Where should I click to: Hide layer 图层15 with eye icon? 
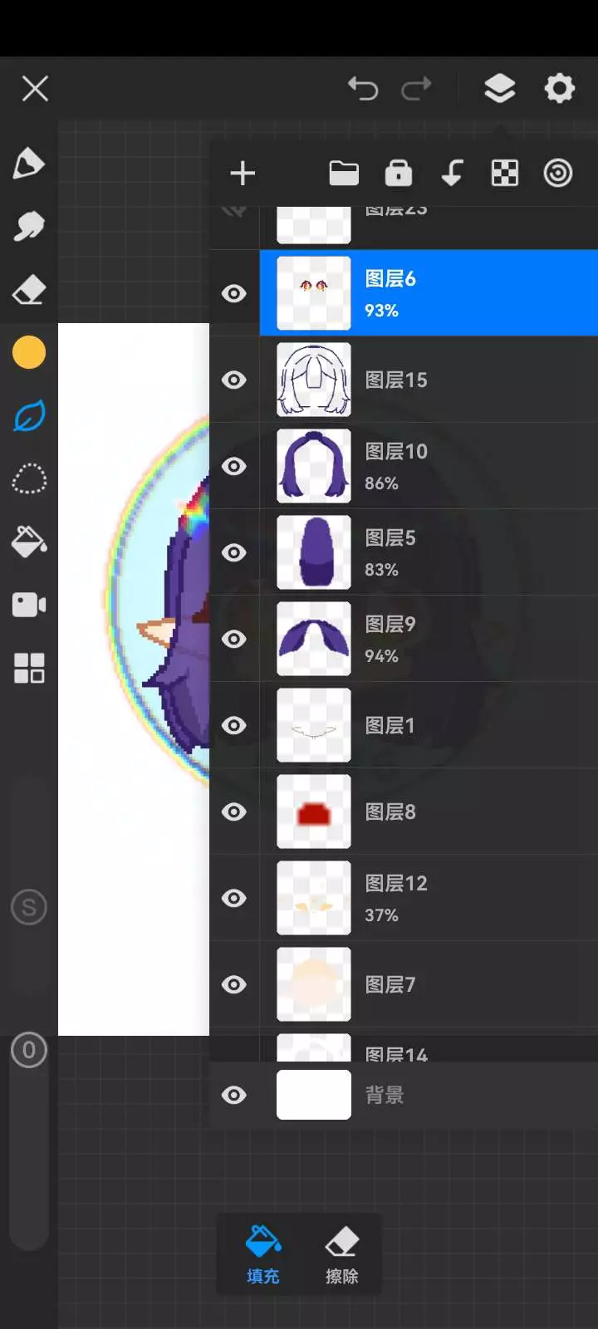point(234,380)
